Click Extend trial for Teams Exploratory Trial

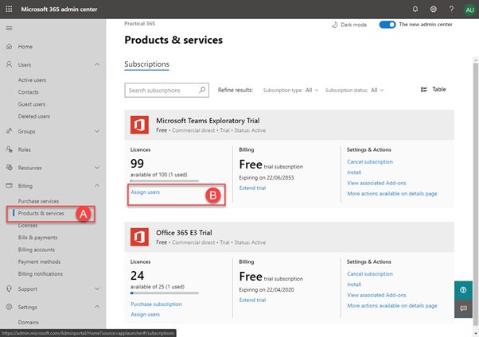pos(252,188)
